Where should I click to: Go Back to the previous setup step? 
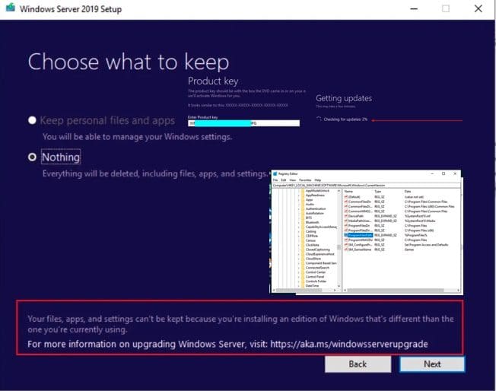358,364
